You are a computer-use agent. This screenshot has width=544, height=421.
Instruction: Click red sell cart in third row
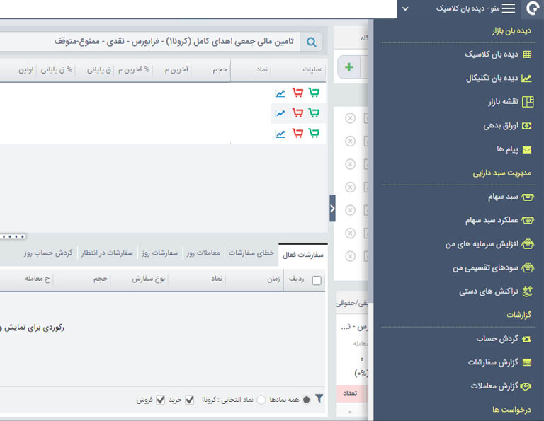tap(297, 133)
